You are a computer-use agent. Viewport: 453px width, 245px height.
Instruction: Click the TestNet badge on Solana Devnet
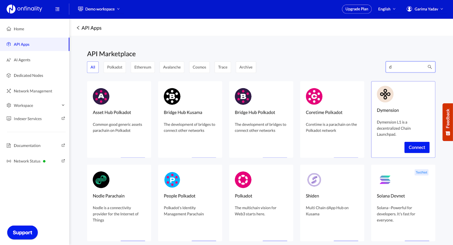click(422, 173)
